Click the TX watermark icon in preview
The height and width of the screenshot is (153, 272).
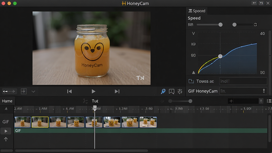tap(140, 78)
